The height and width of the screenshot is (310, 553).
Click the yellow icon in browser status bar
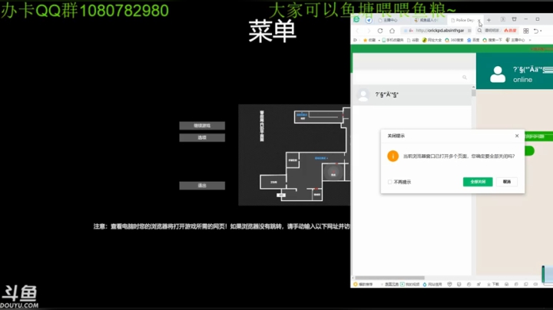coord(356,284)
